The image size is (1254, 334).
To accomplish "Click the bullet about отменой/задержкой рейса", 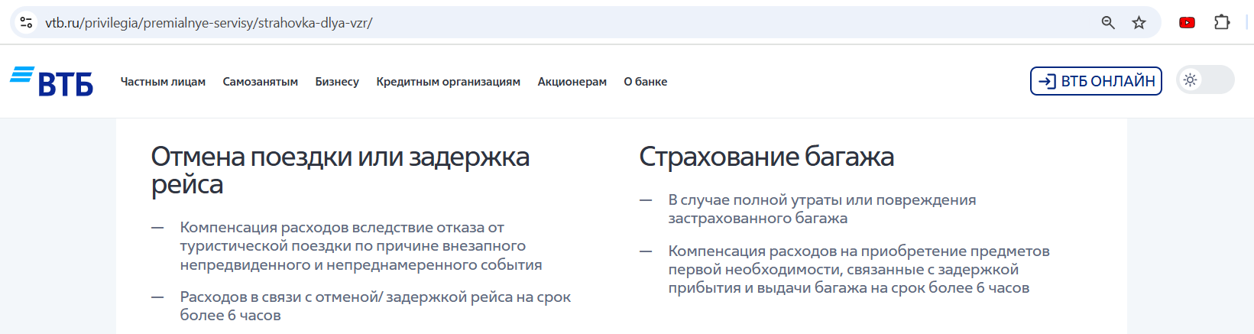I will [375, 306].
